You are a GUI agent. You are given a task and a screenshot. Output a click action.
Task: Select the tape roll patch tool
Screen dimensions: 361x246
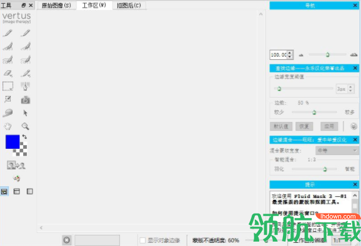(7, 113)
